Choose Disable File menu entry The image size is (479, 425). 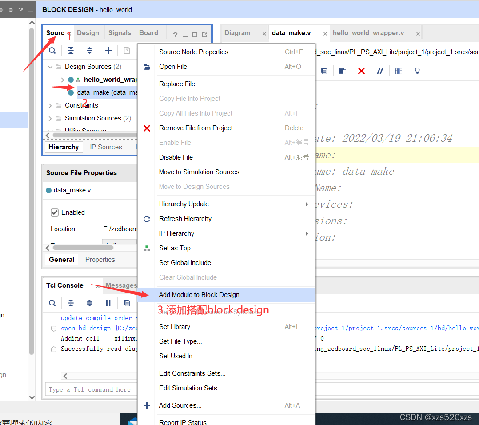(226, 157)
